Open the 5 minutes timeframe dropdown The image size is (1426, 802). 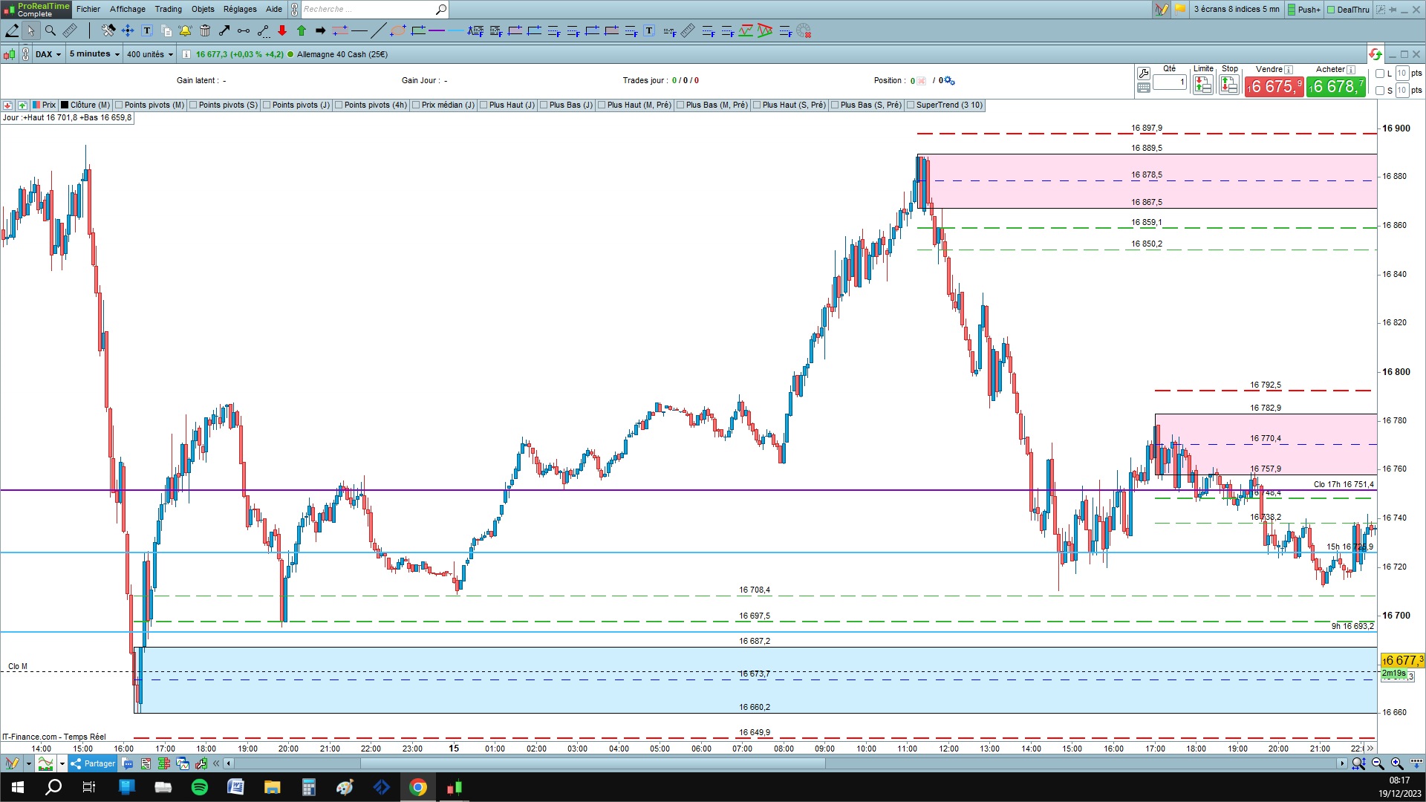pyautogui.click(x=94, y=54)
